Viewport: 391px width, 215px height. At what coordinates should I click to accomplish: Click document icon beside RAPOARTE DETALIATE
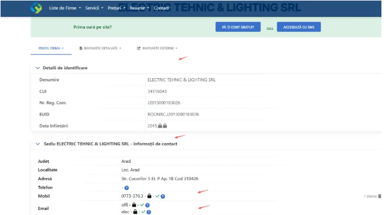[81, 48]
